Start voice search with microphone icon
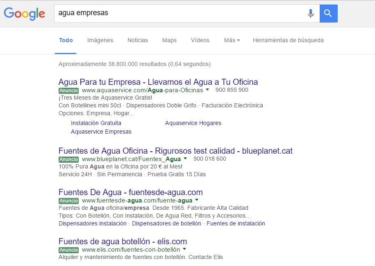375x266 pixels. coord(310,14)
